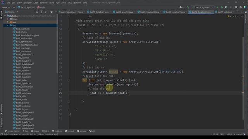Run with coverage icon in toolbar

pyautogui.click(x=226, y=7)
